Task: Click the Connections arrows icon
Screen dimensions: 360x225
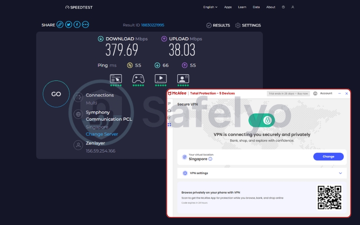Action: 78,97
